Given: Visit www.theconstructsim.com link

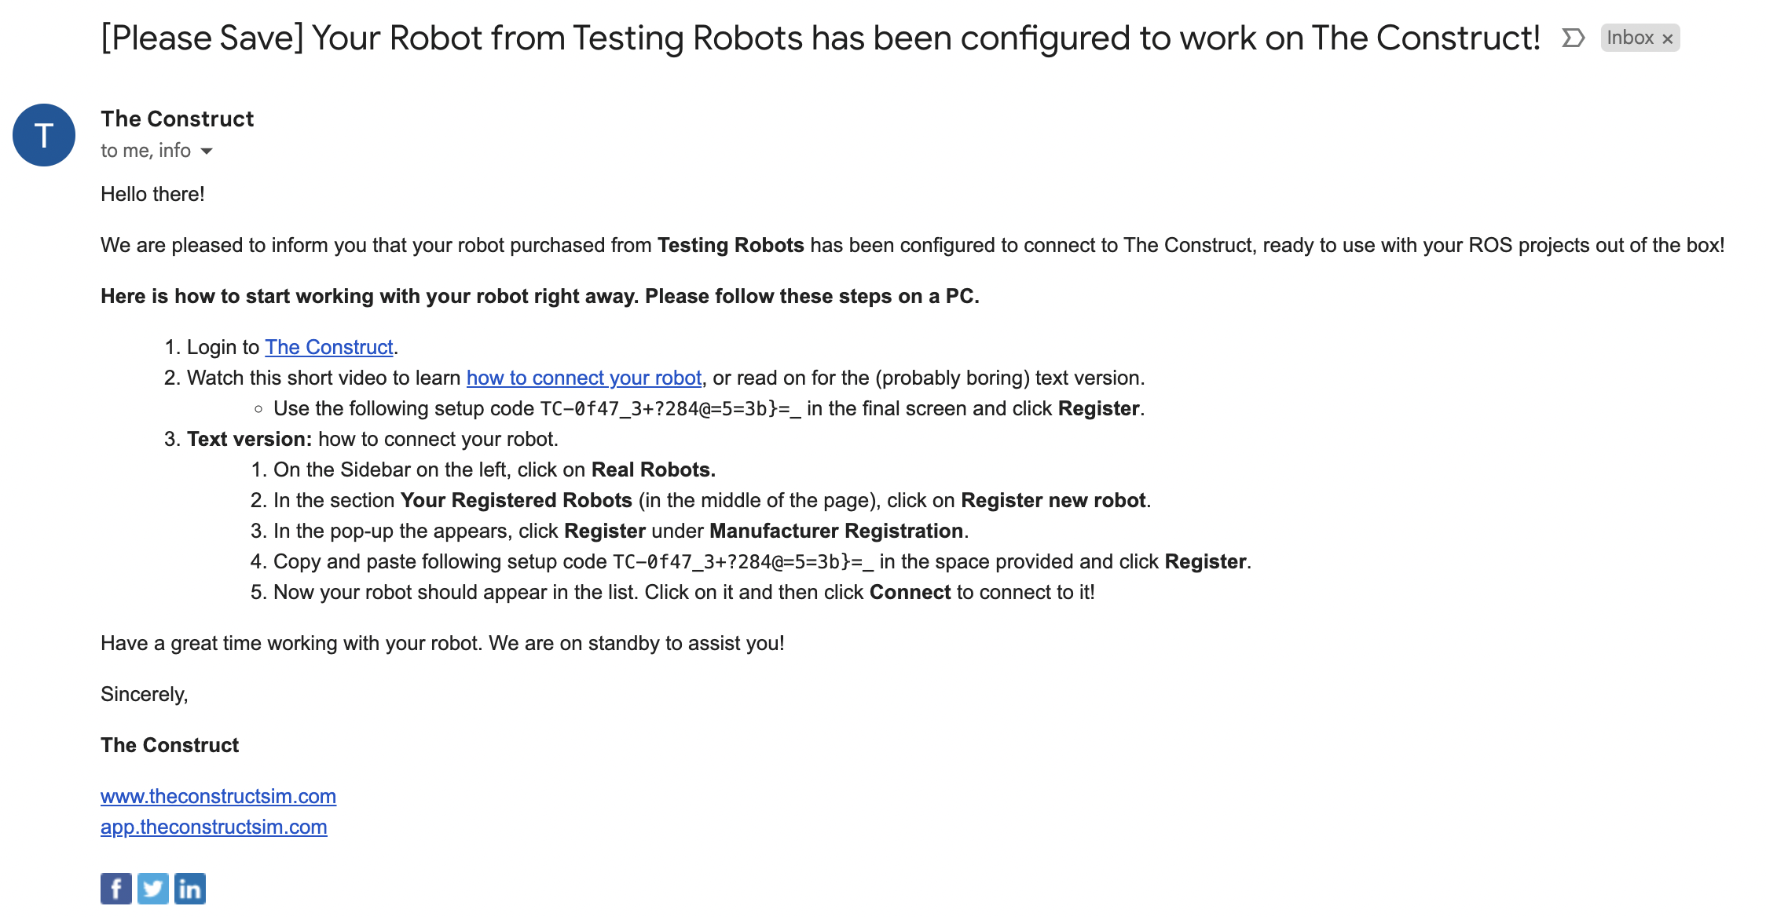Looking at the screenshot, I should (218, 796).
